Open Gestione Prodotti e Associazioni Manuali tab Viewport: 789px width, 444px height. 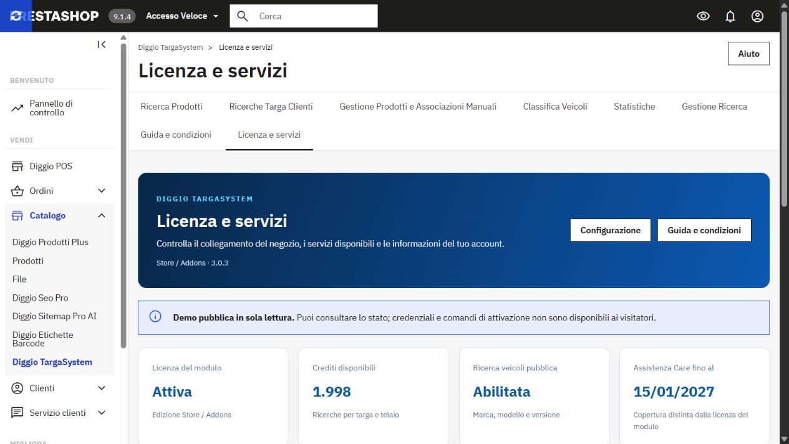418,107
